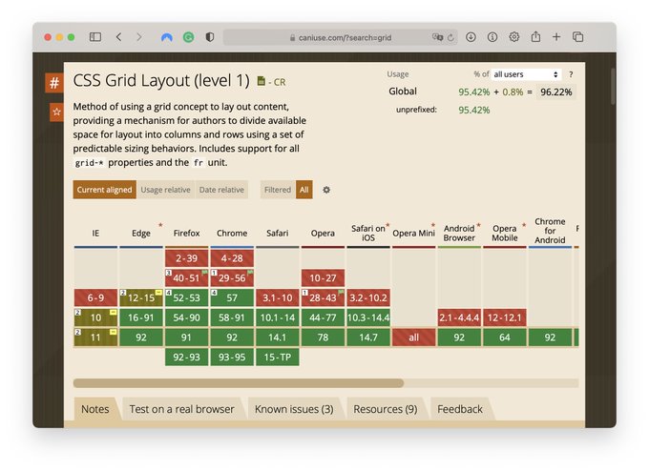649x471 pixels.
Task: Select the Safari 15-TP cell
Action: click(278, 357)
